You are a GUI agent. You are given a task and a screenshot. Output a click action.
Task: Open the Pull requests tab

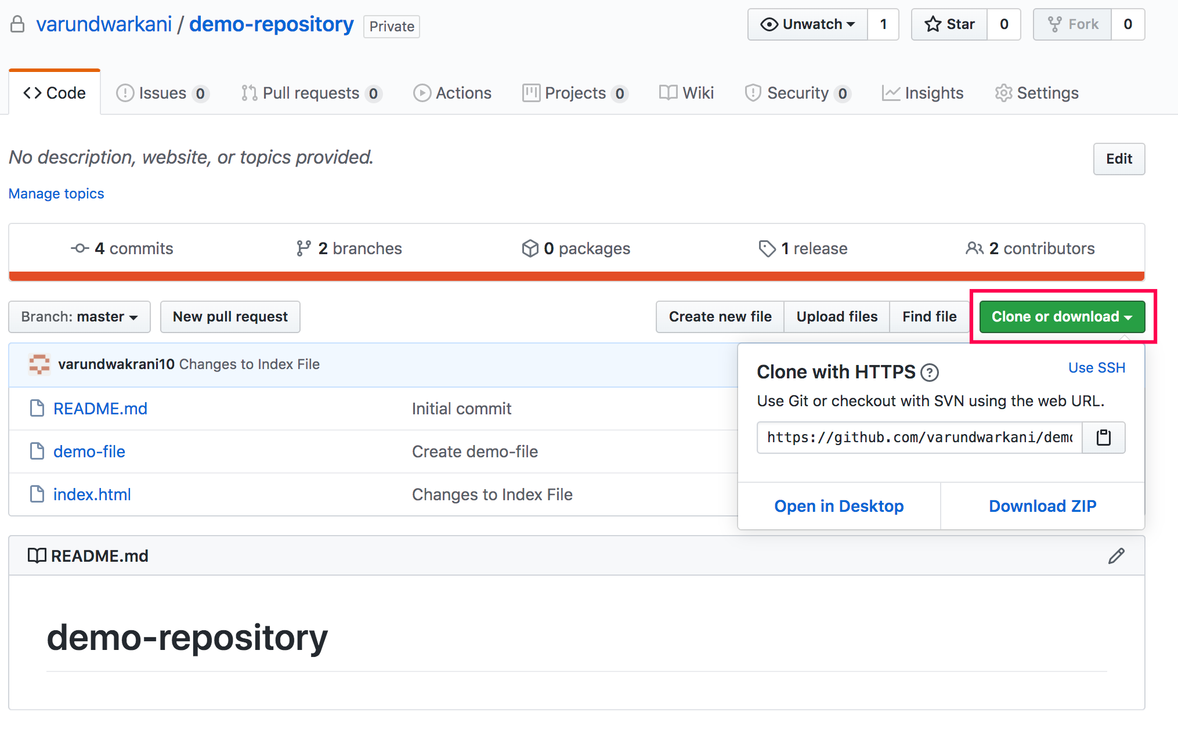(x=311, y=93)
